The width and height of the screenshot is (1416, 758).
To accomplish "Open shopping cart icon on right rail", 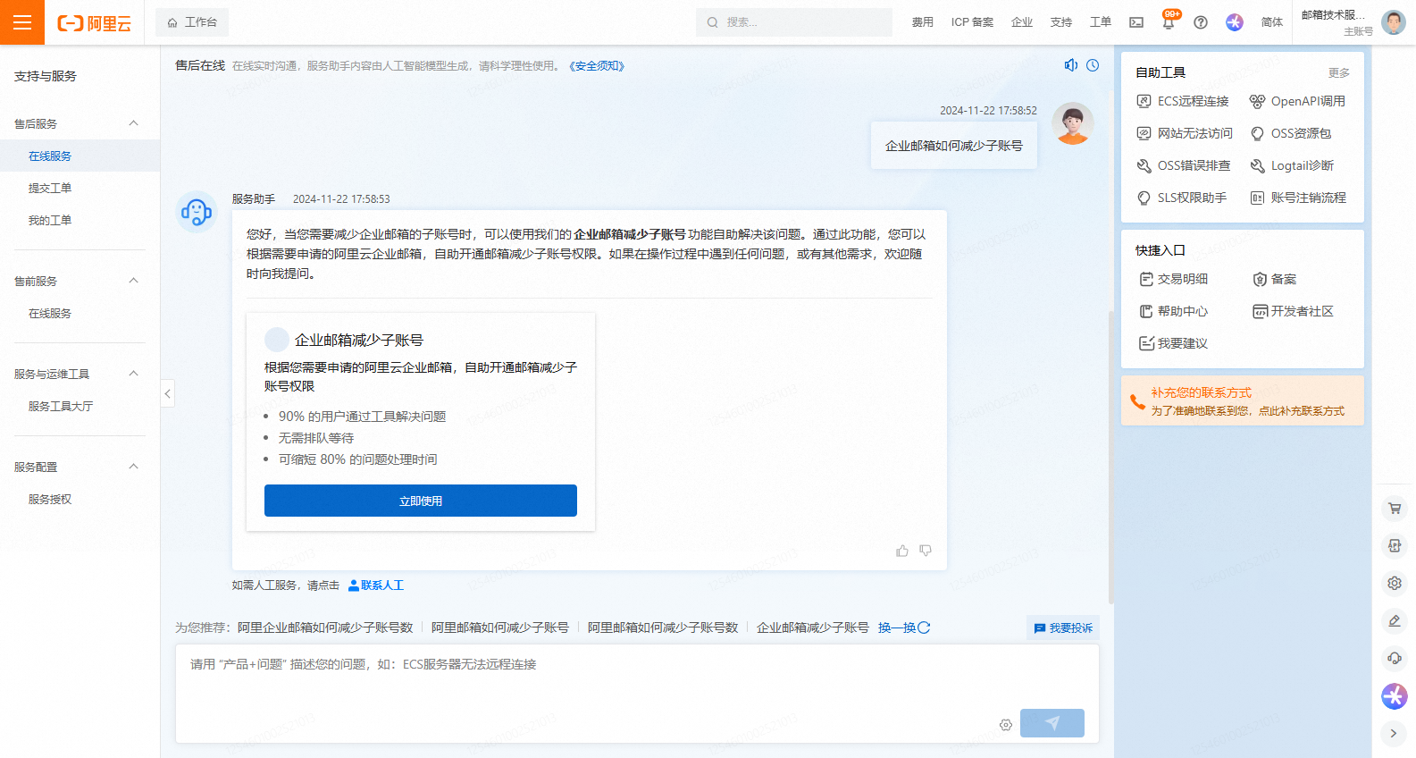I will coord(1395,509).
